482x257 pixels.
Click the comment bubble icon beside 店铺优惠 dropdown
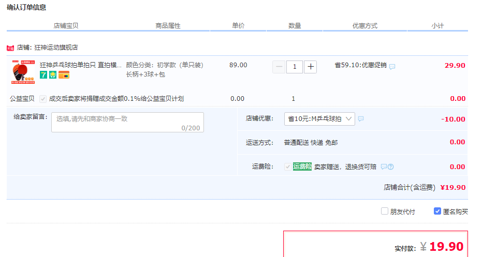click(361, 119)
